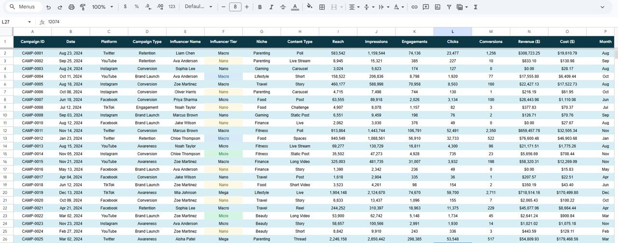618x243 pixels.
Task: Click the merge cells icon
Action: pos(334,7)
